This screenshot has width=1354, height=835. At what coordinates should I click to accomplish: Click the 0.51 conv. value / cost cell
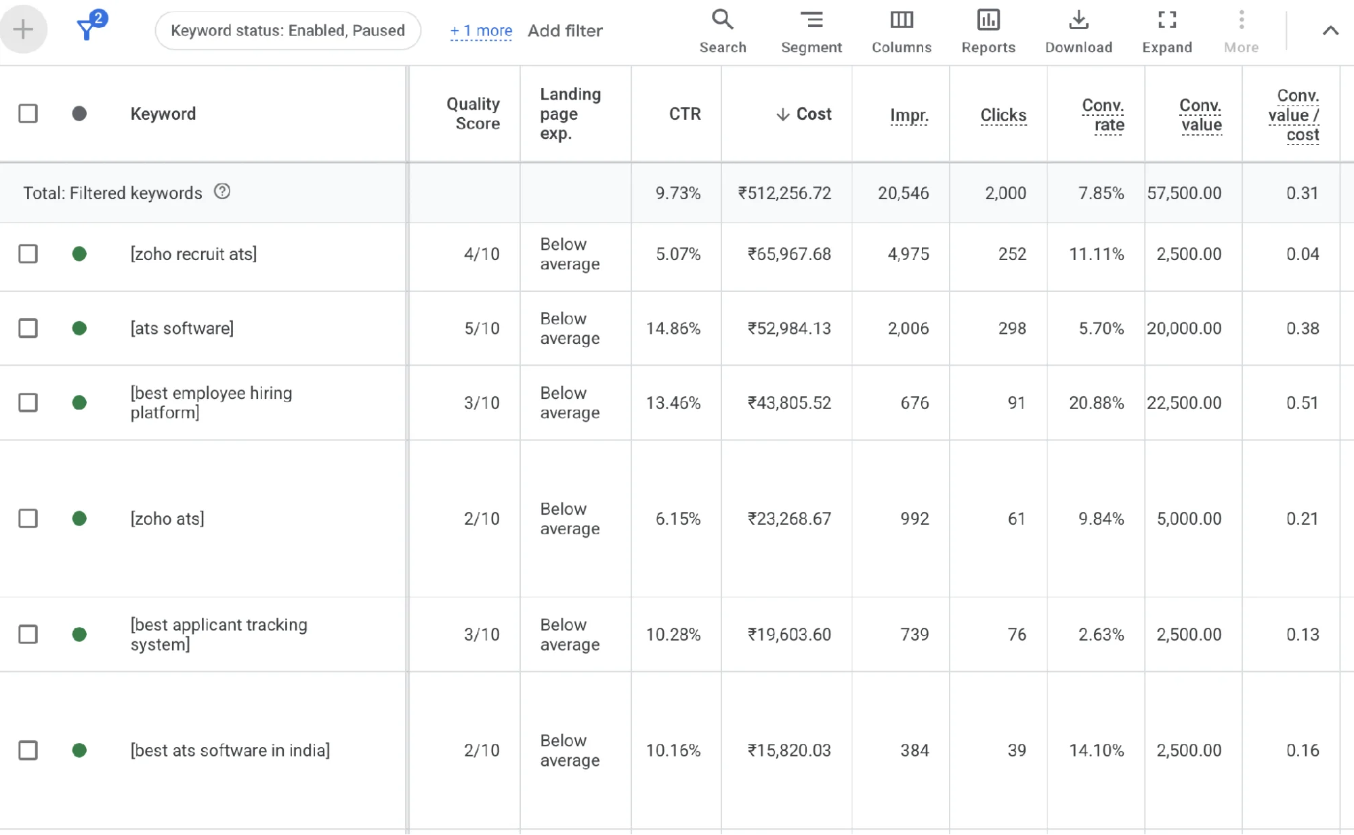pos(1303,403)
